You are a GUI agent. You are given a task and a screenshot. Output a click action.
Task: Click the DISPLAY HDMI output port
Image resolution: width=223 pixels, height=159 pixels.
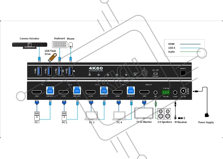tap(144, 92)
